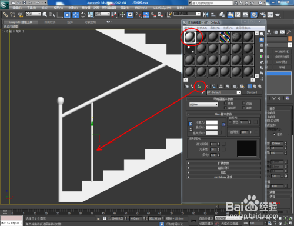Activate the Select Object tool

click(x=45, y=15)
